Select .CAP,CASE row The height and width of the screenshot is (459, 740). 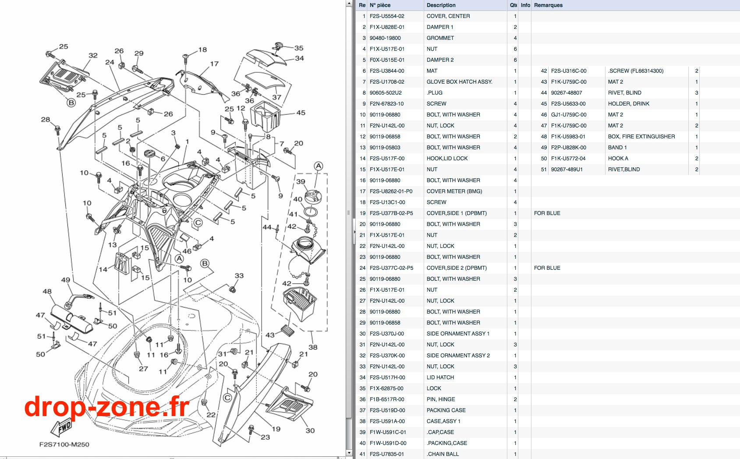point(548,432)
